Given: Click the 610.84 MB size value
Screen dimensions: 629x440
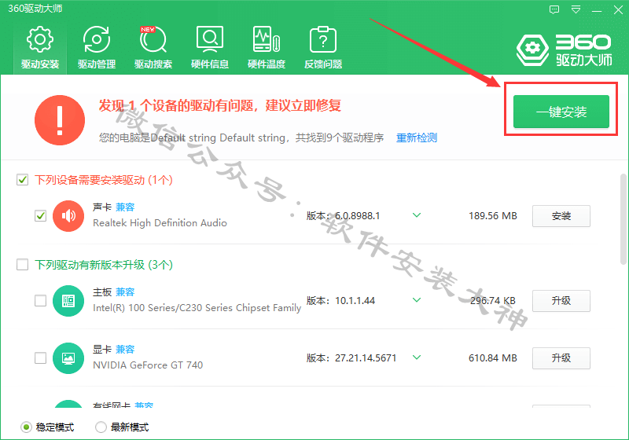Looking at the screenshot, I should [493, 357].
